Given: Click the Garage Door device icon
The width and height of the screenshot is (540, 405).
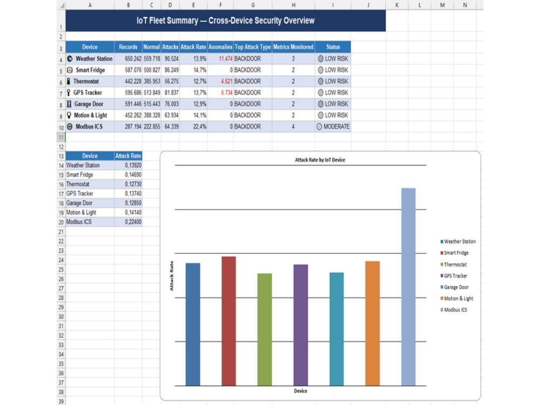Looking at the screenshot, I should [x=69, y=104].
